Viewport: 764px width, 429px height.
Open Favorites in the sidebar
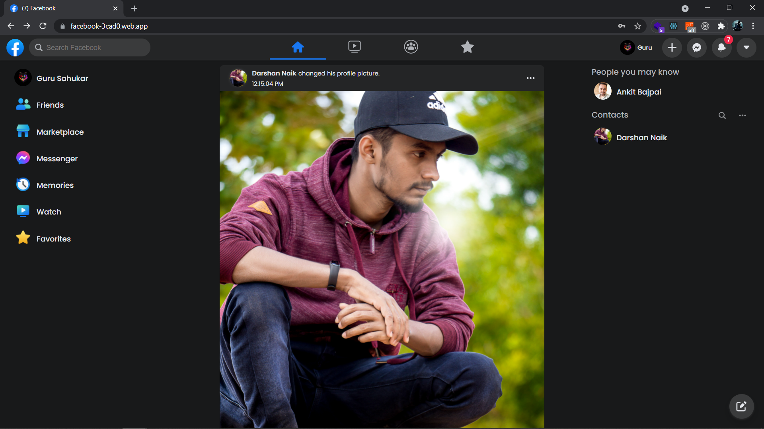[x=43, y=239]
